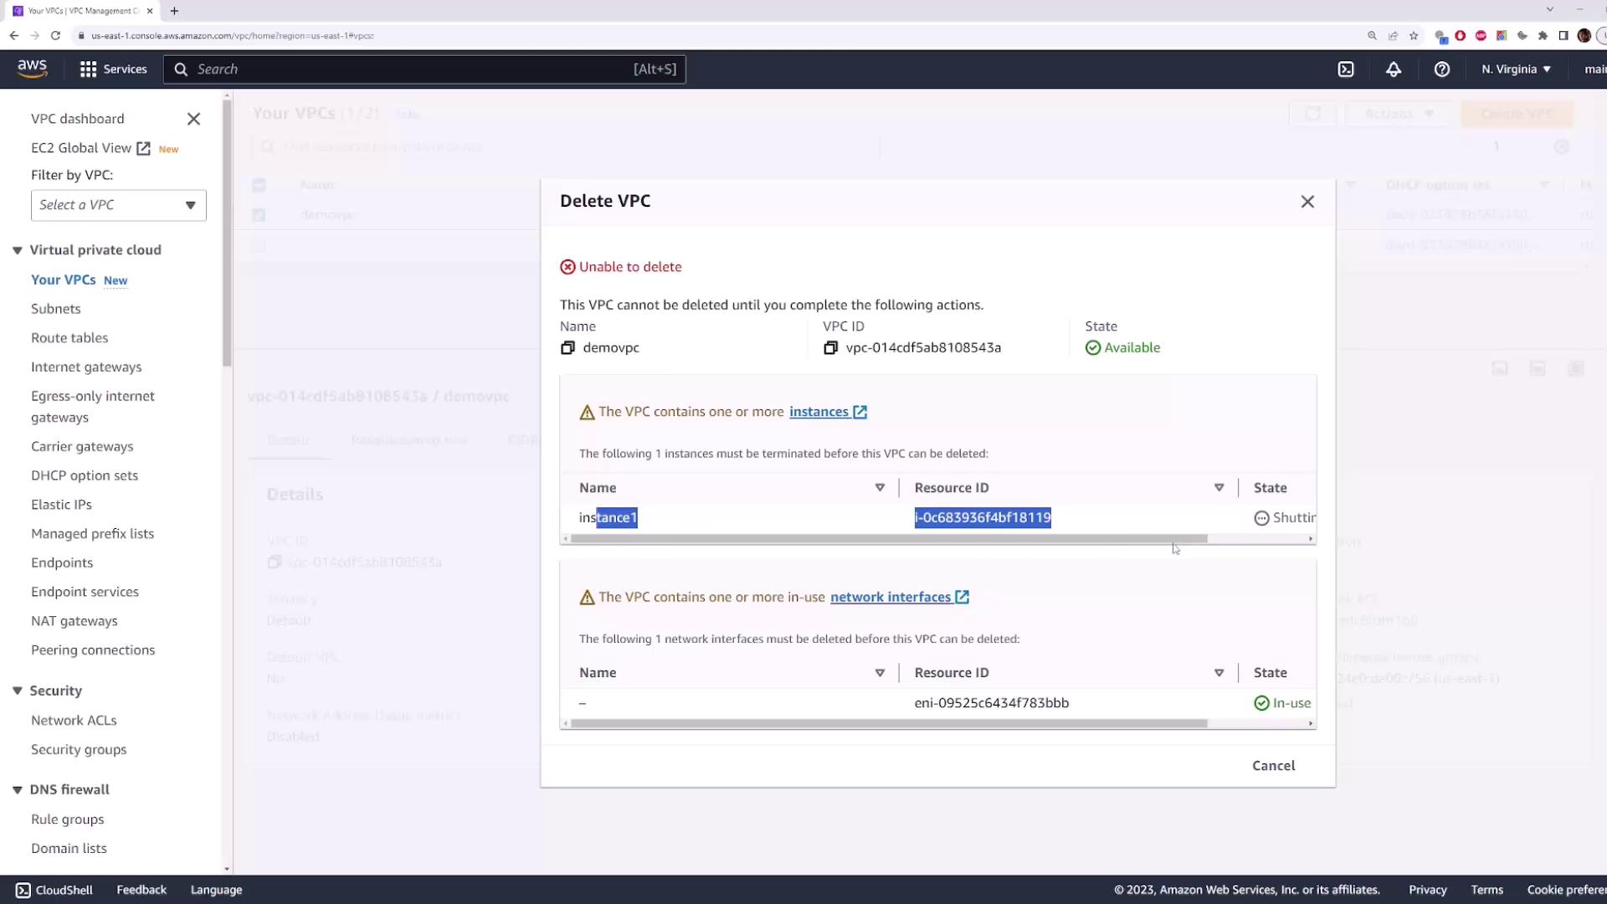Open the Select a VPC filter dropdown
The height and width of the screenshot is (904, 1607).
118,205
